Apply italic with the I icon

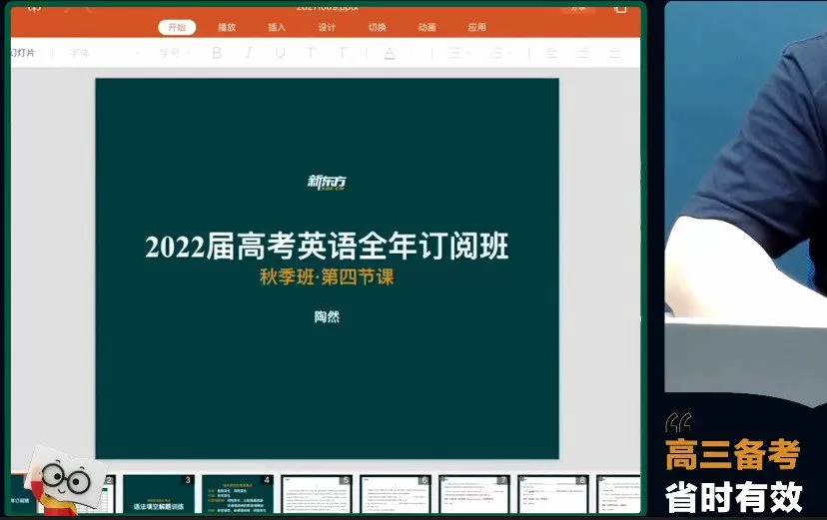(249, 53)
